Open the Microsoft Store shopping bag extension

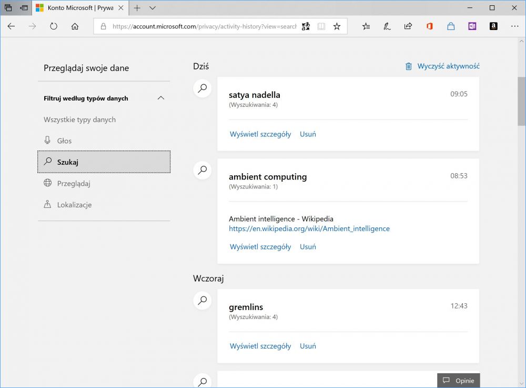pos(451,26)
